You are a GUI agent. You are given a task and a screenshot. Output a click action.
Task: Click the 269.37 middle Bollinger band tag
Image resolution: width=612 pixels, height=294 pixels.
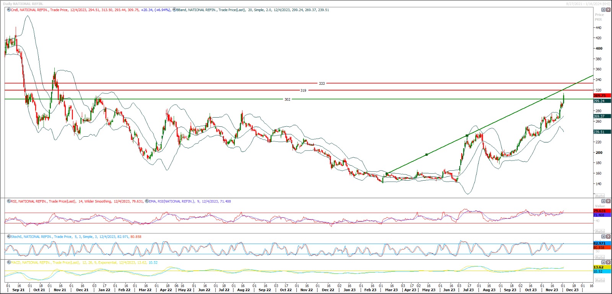point(602,116)
